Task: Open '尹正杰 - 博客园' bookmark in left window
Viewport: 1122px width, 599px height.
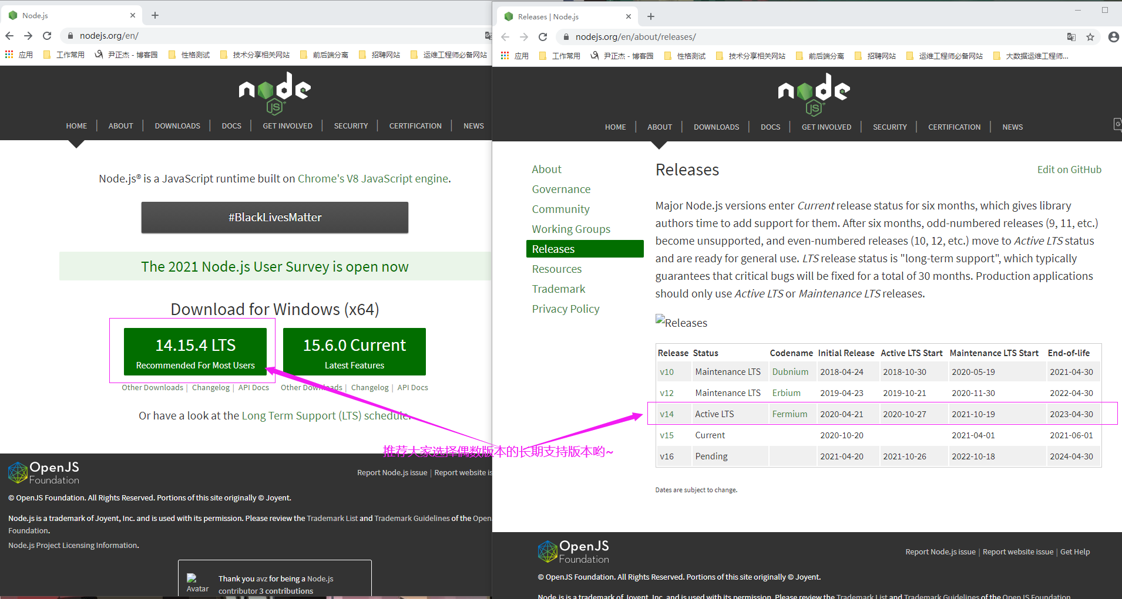Action: pos(126,55)
